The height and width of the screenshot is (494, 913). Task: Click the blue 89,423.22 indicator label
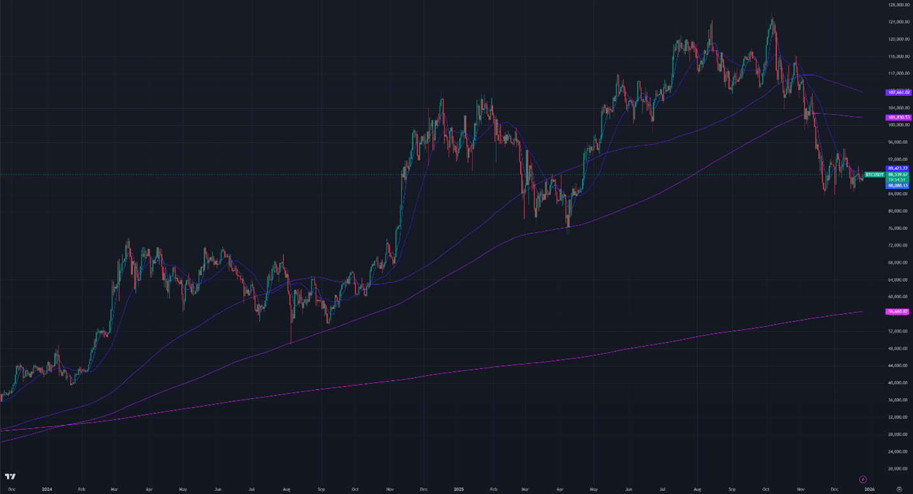(898, 168)
